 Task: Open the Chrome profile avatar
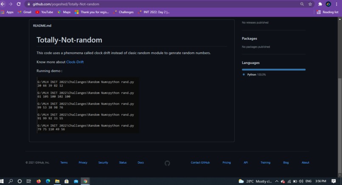coord(328,4)
